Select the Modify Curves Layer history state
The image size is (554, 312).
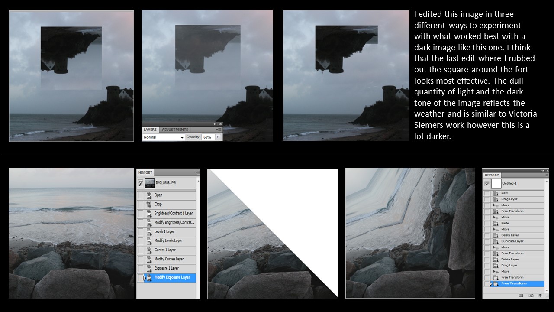point(171,259)
